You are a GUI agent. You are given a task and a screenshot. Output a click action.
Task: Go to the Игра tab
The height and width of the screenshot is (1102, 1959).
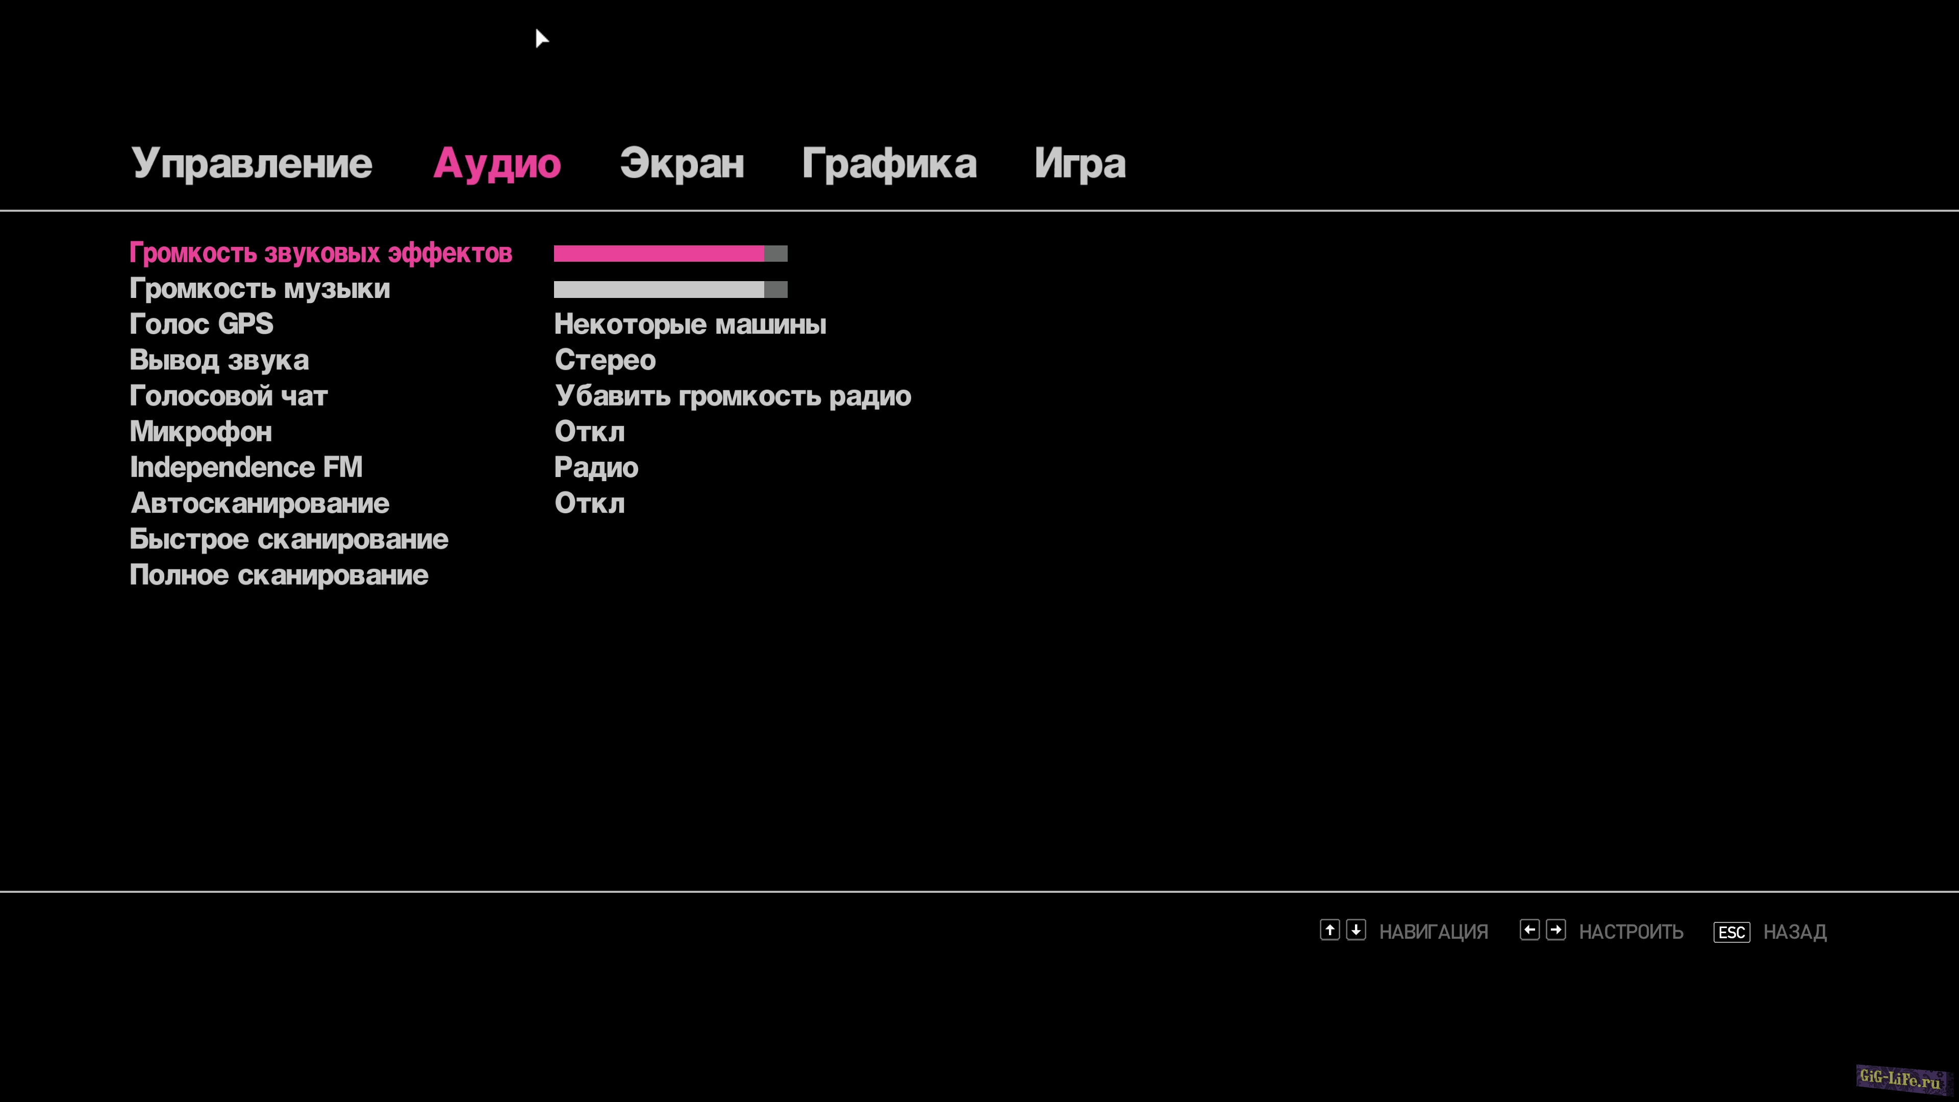coord(1079,163)
